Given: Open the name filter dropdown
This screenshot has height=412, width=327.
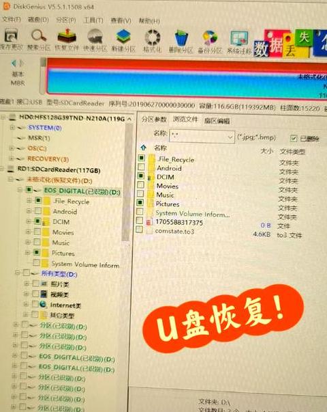Looking at the screenshot, I should click(x=230, y=137).
